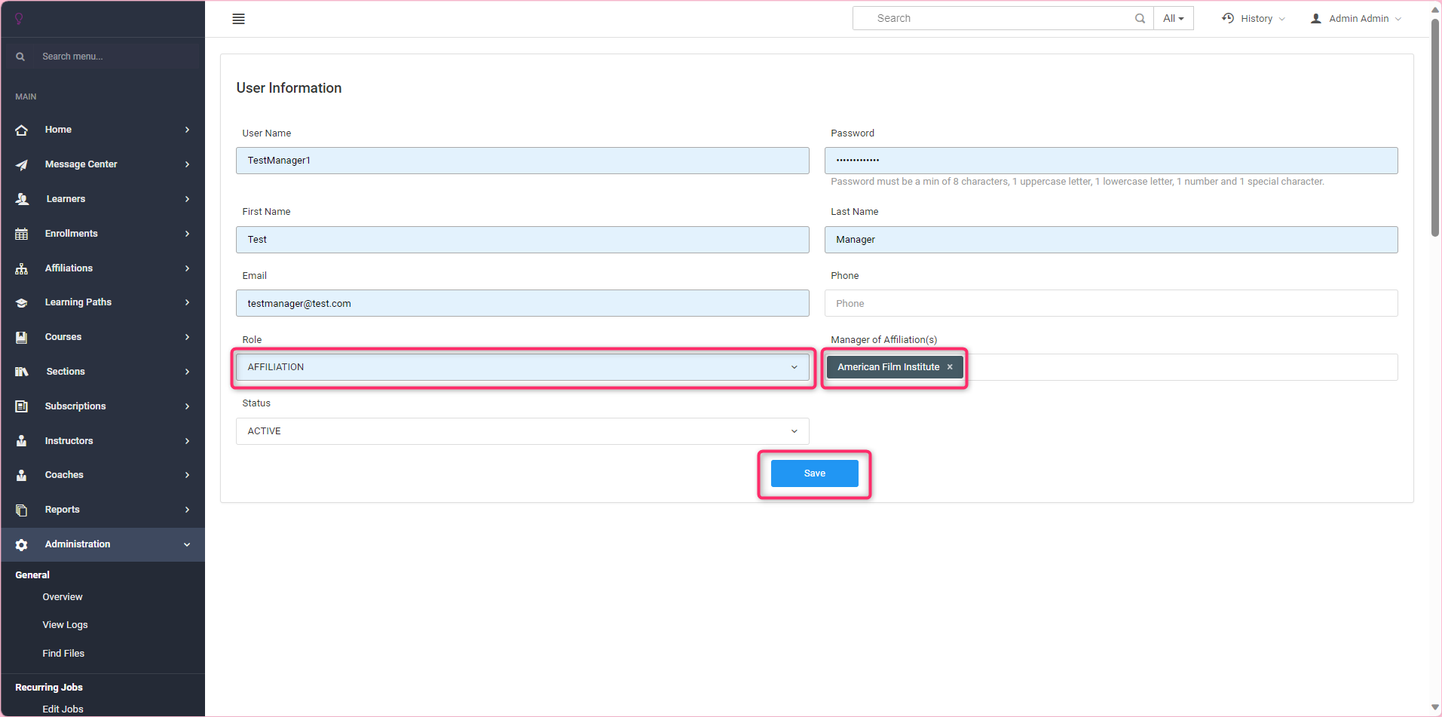Click the Learning Paths graduation cap icon
Screen dimensions: 1442x717
22,302
